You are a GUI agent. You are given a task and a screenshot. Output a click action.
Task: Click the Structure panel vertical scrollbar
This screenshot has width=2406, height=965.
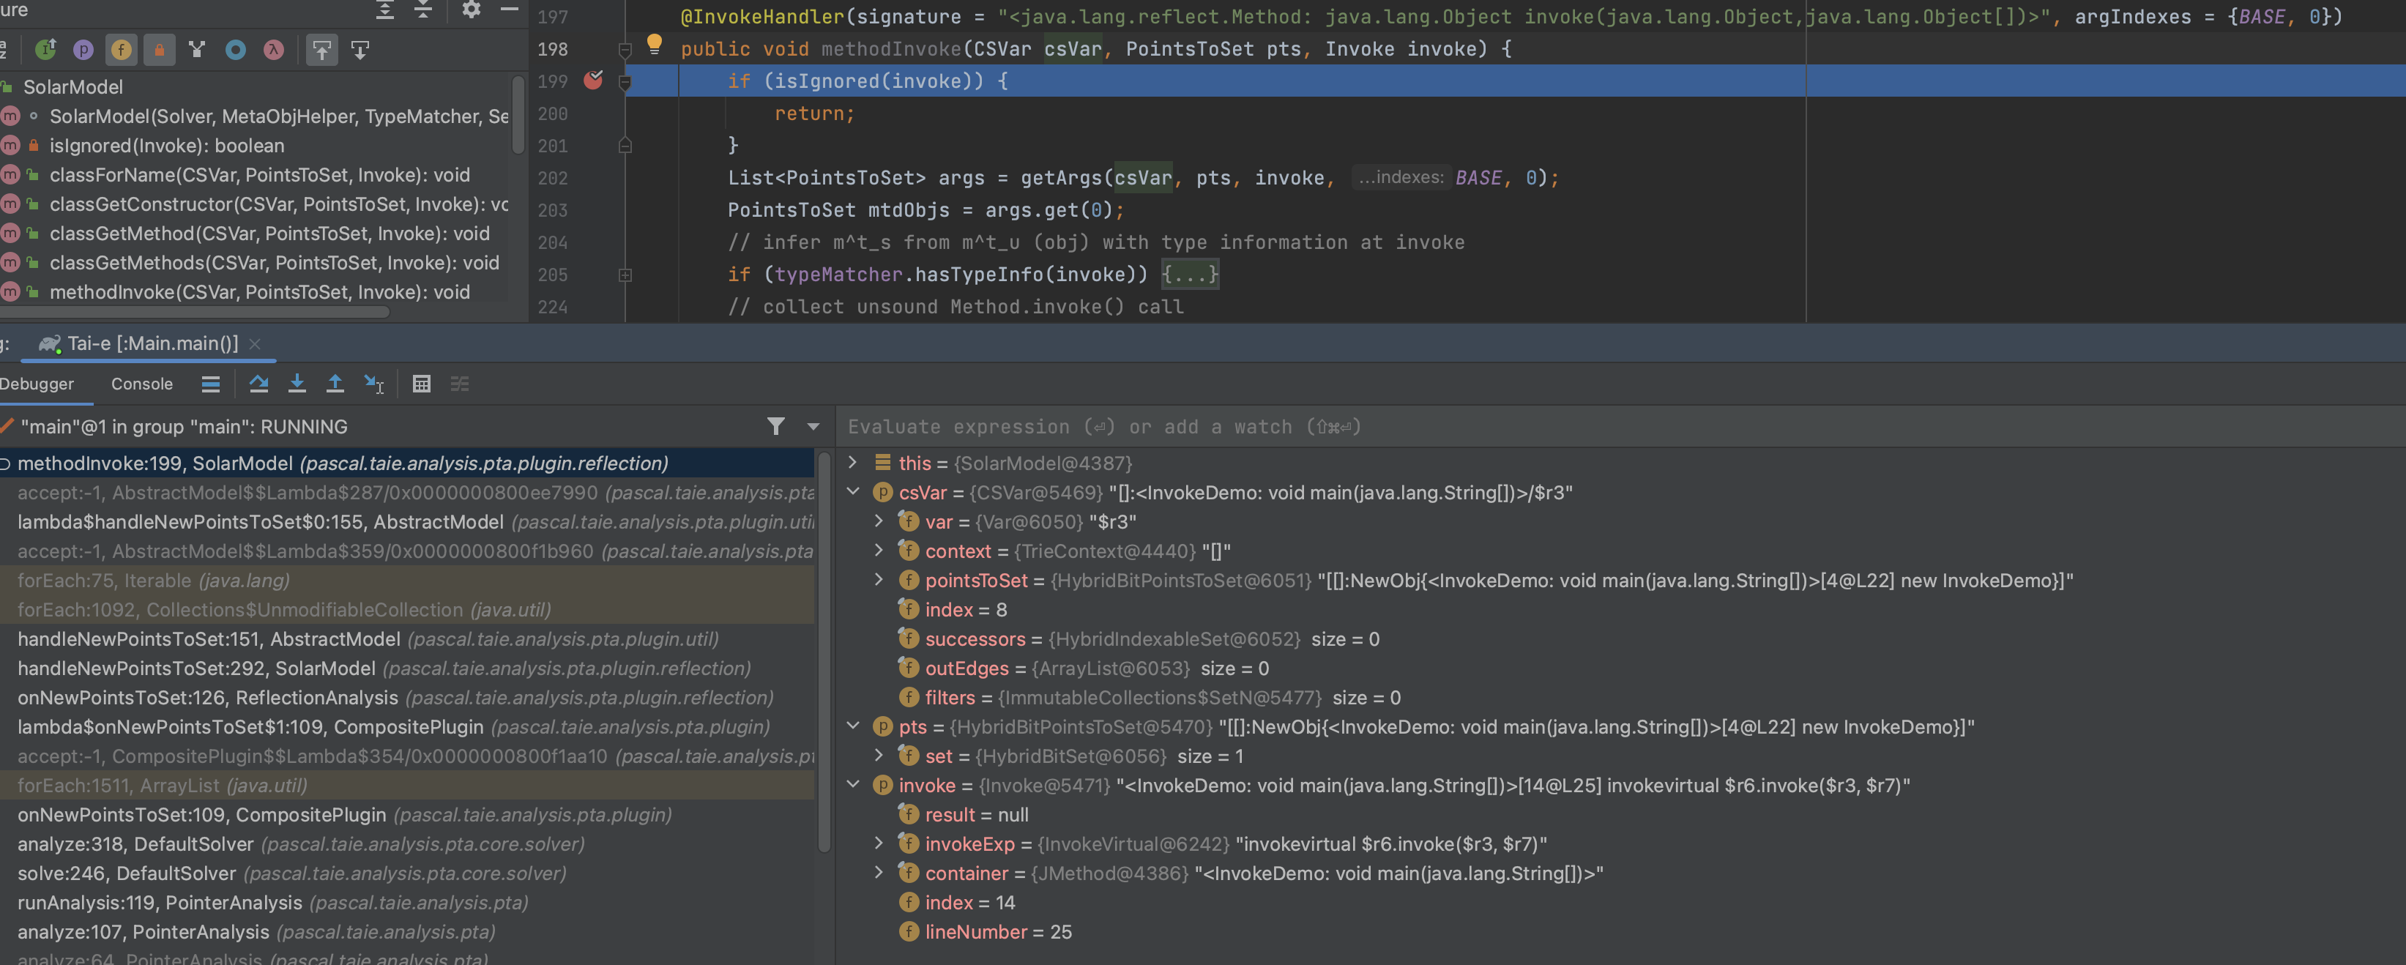pyautogui.click(x=518, y=114)
